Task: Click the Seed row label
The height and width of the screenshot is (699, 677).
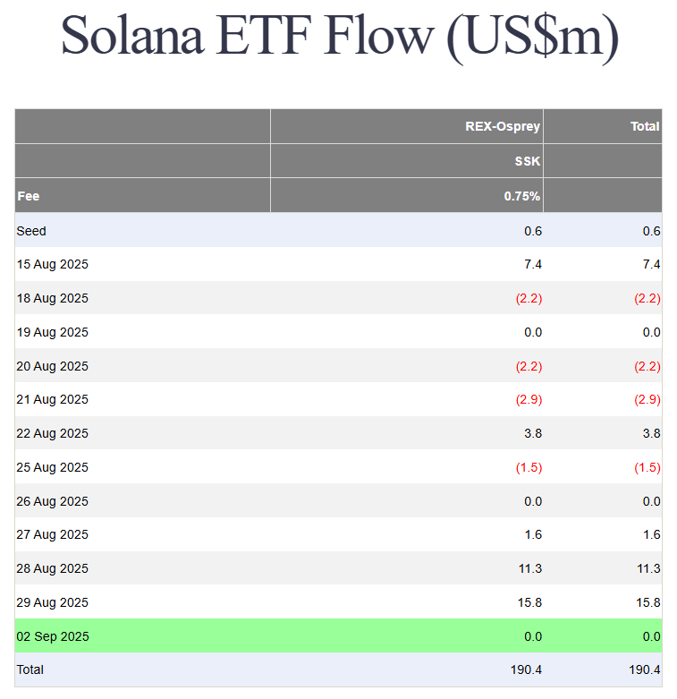Action: pos(31,231)
